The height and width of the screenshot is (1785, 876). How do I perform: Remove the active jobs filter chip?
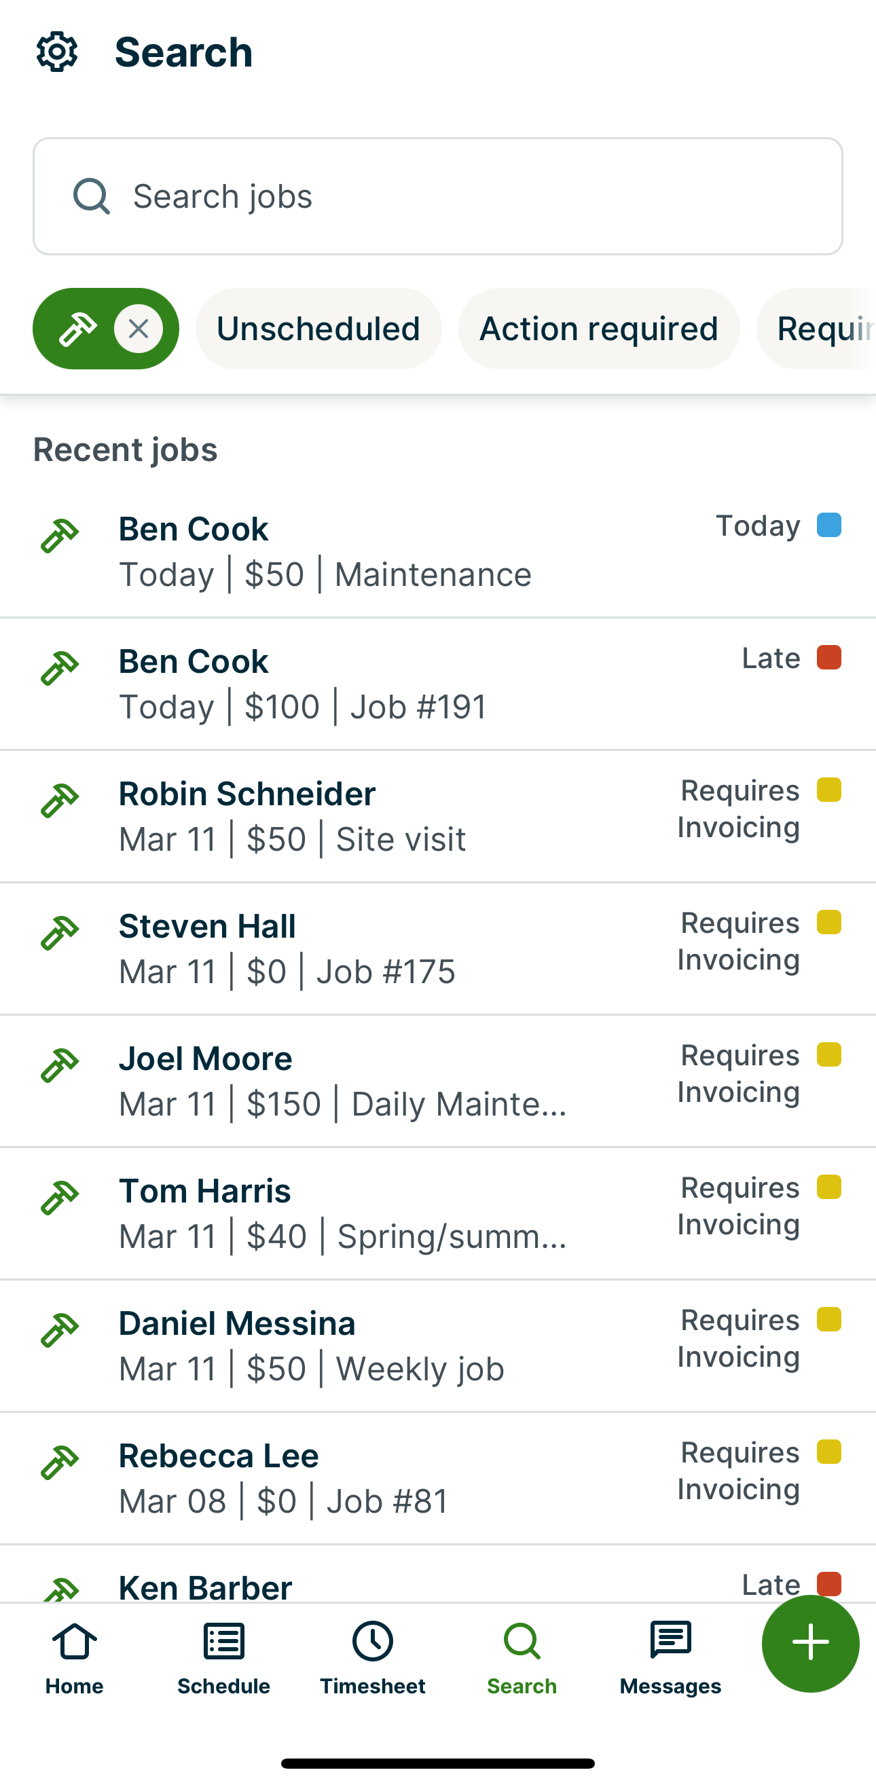(139, 329)
